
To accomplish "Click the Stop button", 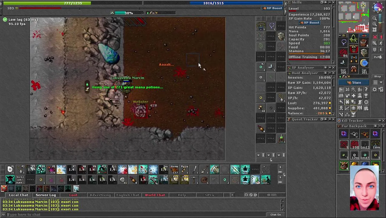I will point(378,76).
